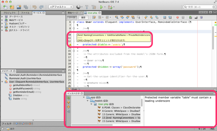Open the dropdown arrow beside Run Project

(105, 7)
